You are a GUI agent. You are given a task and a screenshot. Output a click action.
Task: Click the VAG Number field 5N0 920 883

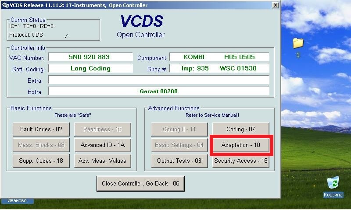(x=91, y=57)
